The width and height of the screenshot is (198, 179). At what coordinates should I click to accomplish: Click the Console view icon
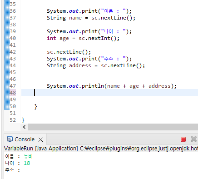tap(10, 139)
